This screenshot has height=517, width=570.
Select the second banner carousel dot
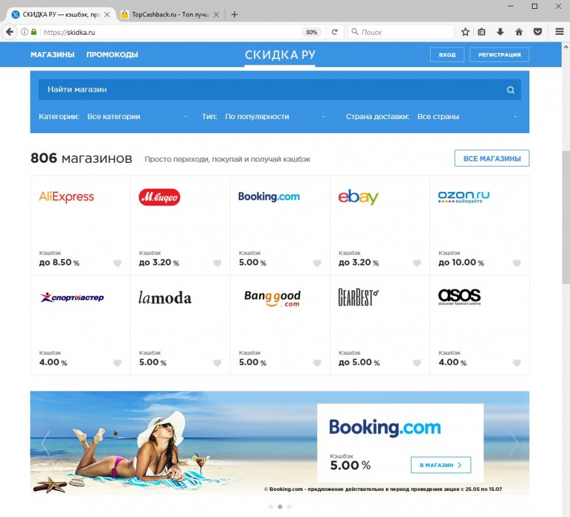[x=280, y=507]
